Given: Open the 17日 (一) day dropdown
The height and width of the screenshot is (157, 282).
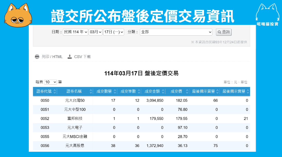Looking at the screenshot, I should [x=113, y=32].
